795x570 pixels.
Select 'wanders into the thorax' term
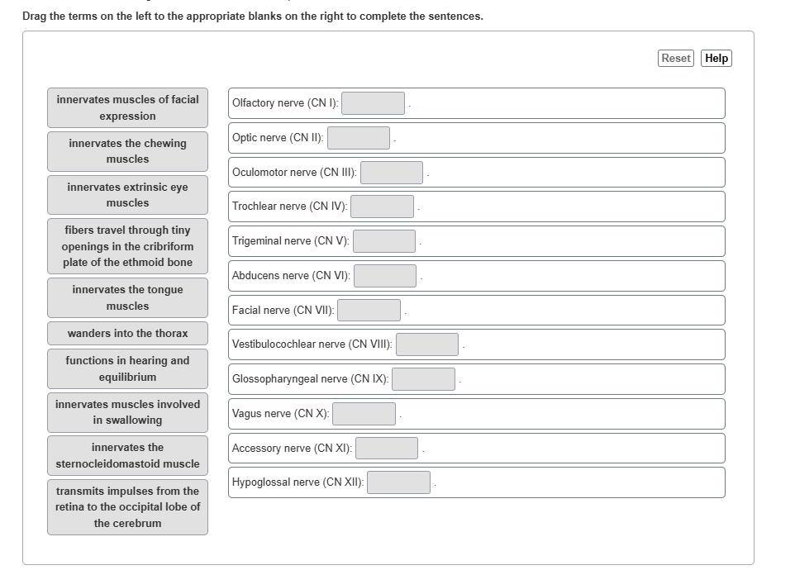coord(127,334)
